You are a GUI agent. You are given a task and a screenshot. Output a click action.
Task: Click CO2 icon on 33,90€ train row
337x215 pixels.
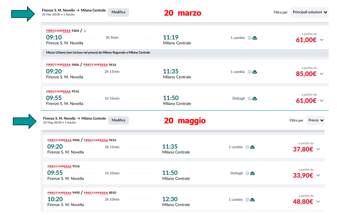pos(252,173)
